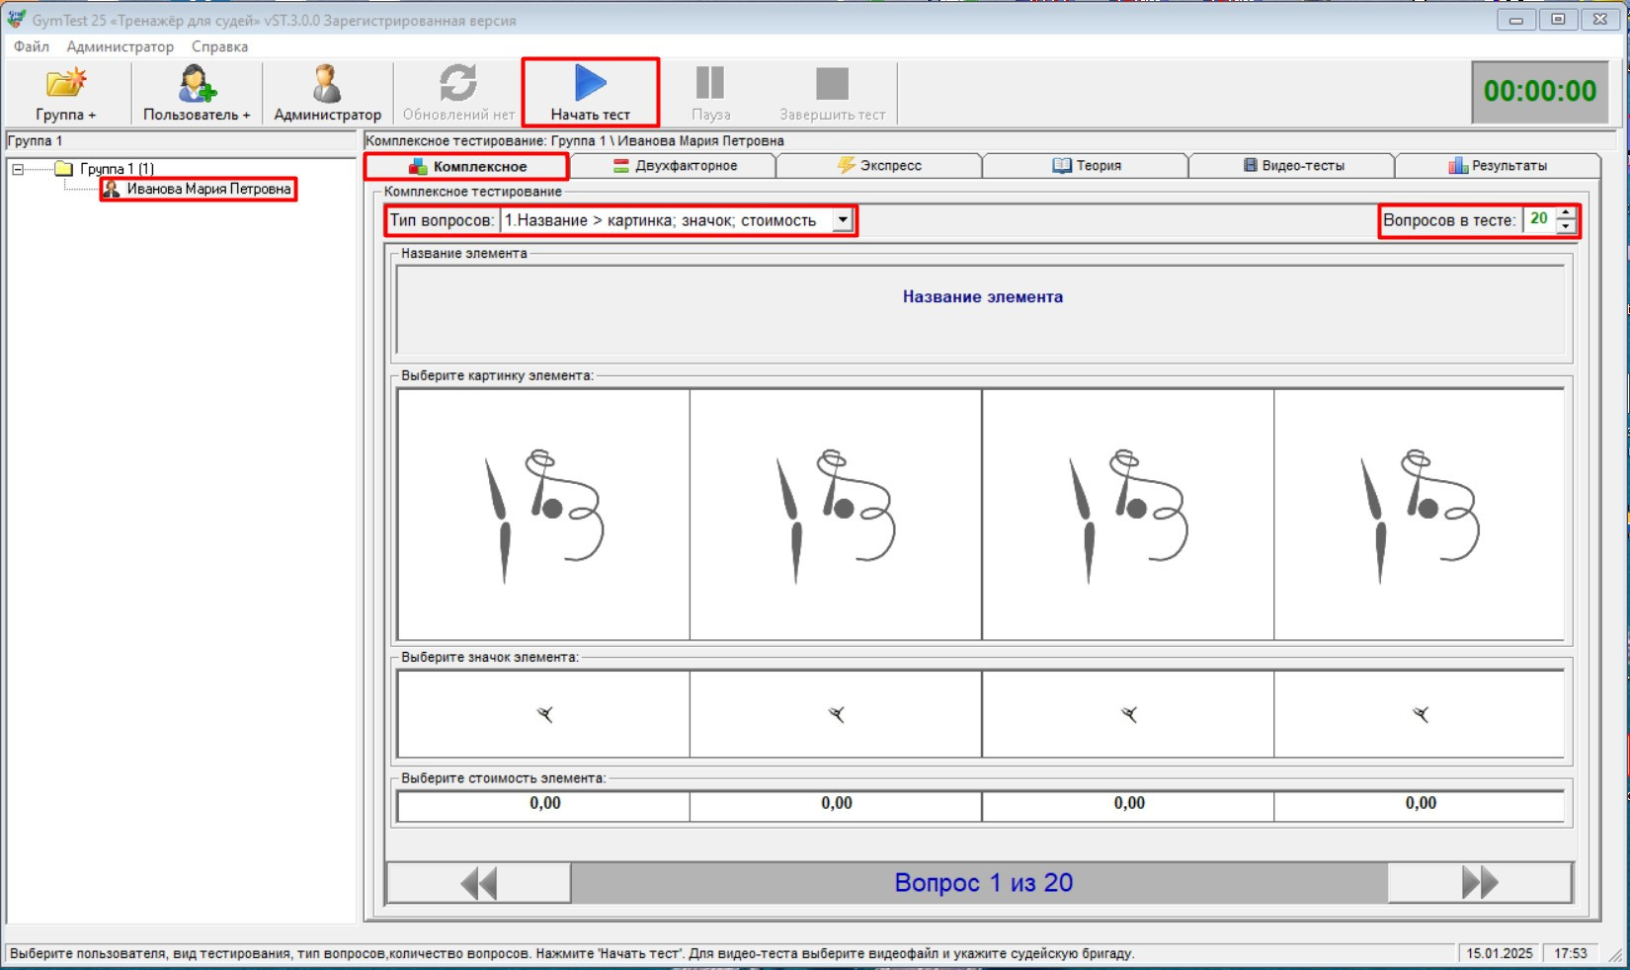Screen dimensions: 1630x970
Task: Click the 'Вопрос 1 из 20' progress bar
Action: [982, 883]
